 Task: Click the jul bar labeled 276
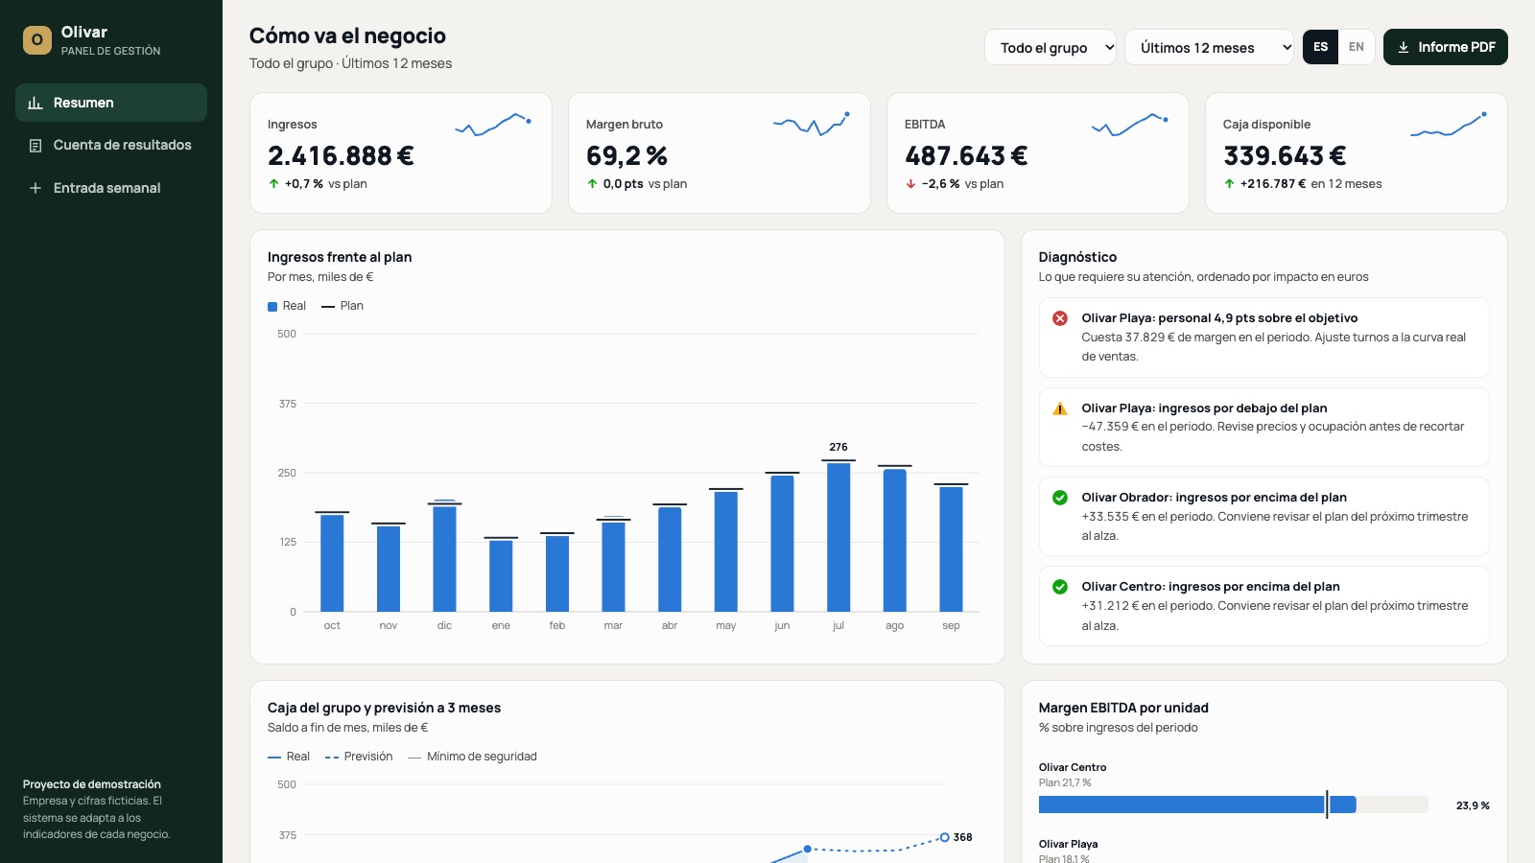[x=838, y=537]
